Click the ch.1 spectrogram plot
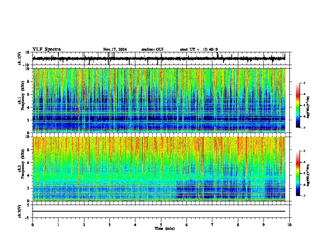326x252 pixels. pos(159,100)
